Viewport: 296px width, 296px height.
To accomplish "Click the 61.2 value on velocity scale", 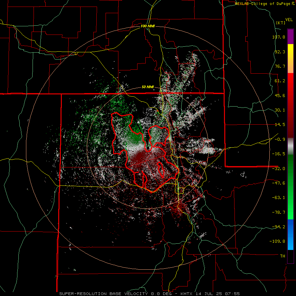I will 280,81.
